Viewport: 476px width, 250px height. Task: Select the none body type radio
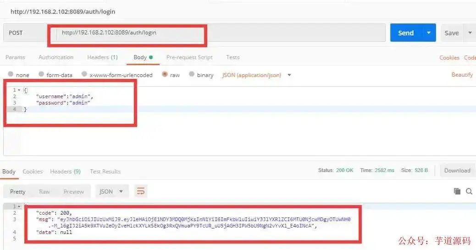11,74
